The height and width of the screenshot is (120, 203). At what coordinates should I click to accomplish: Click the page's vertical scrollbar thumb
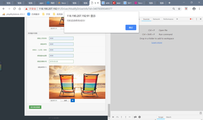(109, 110)
